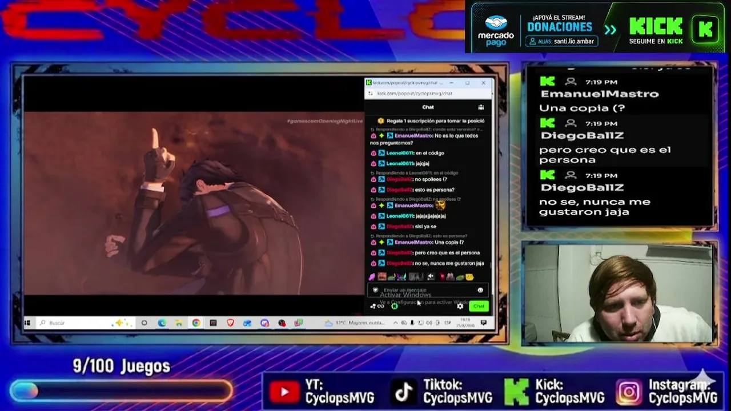Open Task View on the taskbar
The height and width of the screenshot is (411, 731).
point(144,323)
